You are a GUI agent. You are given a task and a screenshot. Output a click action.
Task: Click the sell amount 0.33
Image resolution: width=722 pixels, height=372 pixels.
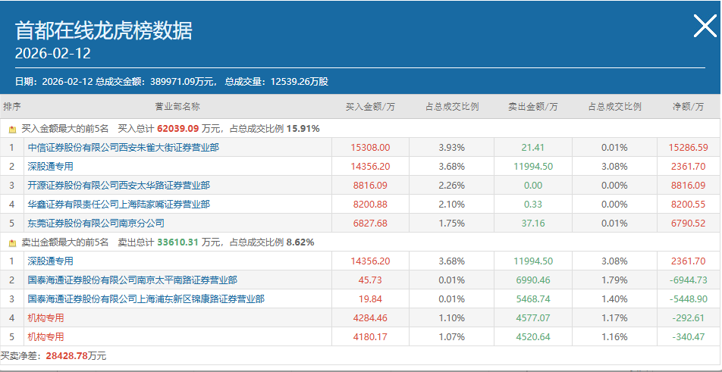click(x=533, y=204)
